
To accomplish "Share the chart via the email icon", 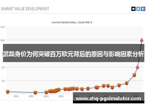I will [133, 9].
